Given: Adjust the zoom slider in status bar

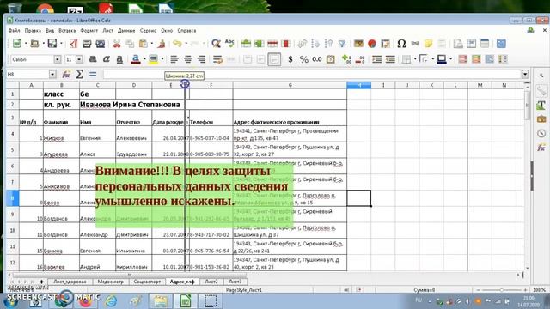Looking at the screenshot, I should coord(501,290).
